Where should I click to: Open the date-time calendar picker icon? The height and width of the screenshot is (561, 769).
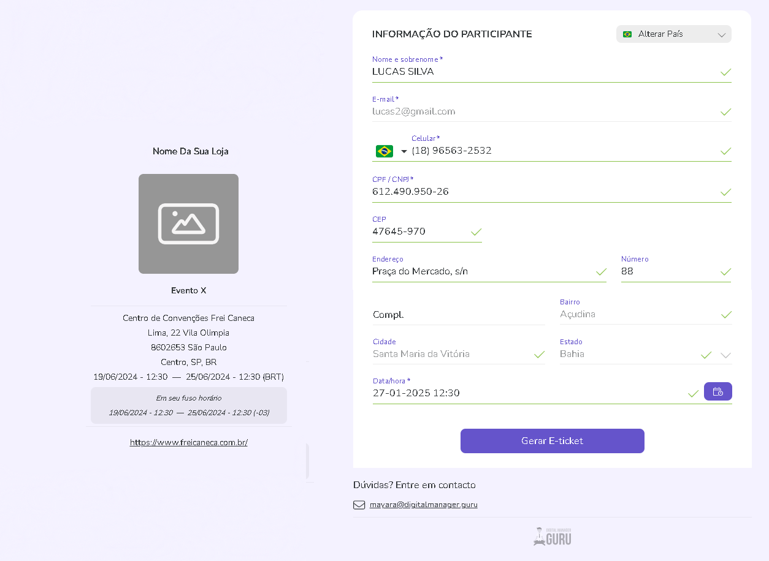(717, 391)
